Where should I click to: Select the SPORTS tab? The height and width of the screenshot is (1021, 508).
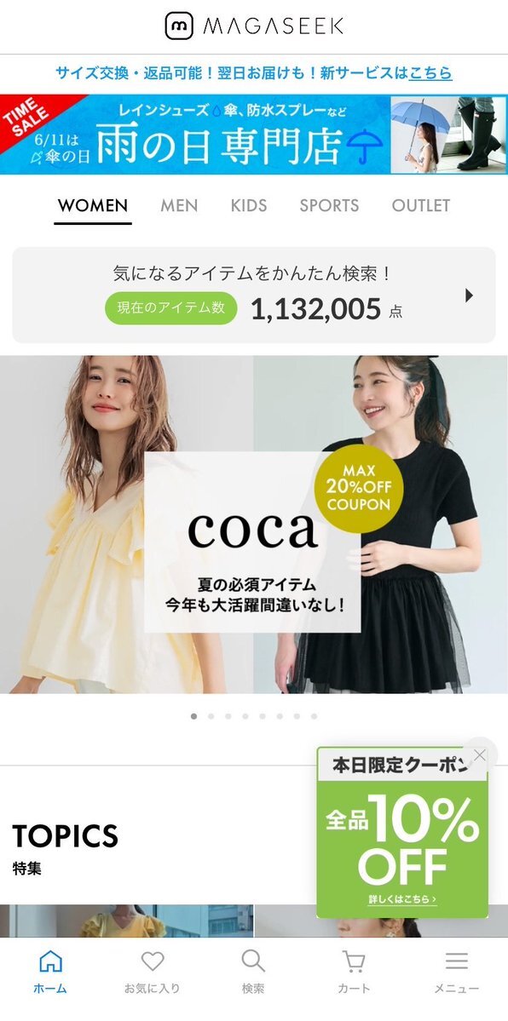point(329,205)
